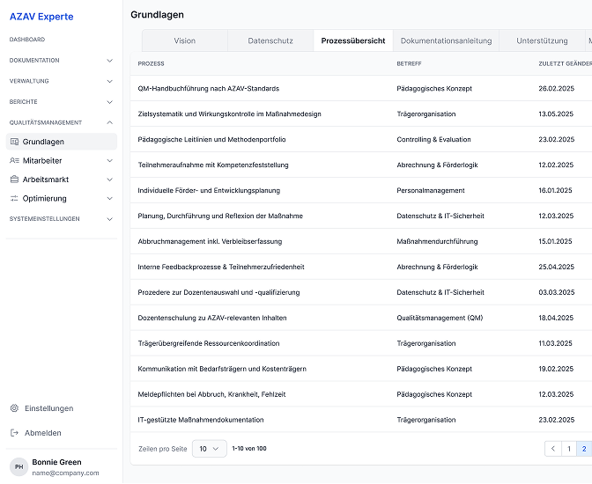Click name@company.com email
Screen dimensions: 592x484
[x=66, y=473]
